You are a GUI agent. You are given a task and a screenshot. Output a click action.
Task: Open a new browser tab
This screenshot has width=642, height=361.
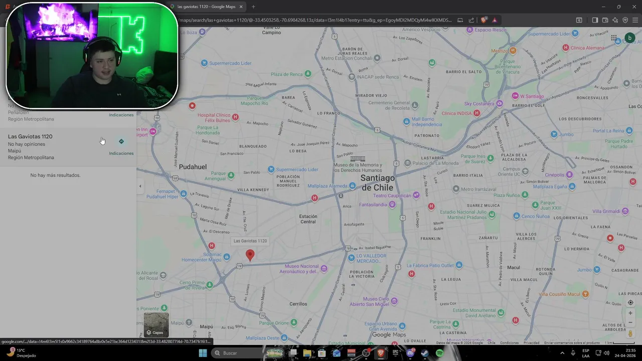[253, 7]
